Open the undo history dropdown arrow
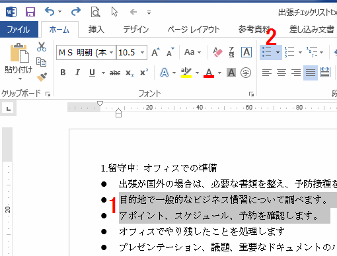 pyautogui.click(x=59, y=12)
